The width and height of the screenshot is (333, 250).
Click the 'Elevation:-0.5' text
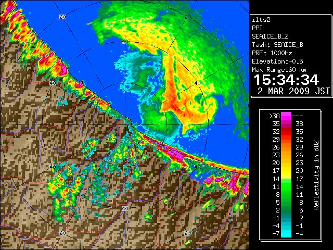pyautogui.click(x=277, y=61)
